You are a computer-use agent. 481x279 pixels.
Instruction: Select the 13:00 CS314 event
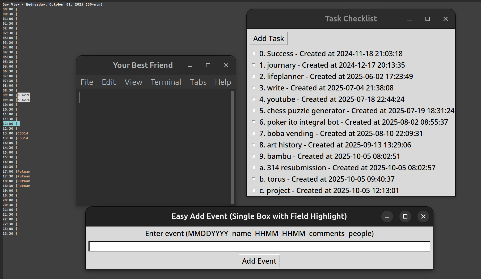(x=23, y=133)
